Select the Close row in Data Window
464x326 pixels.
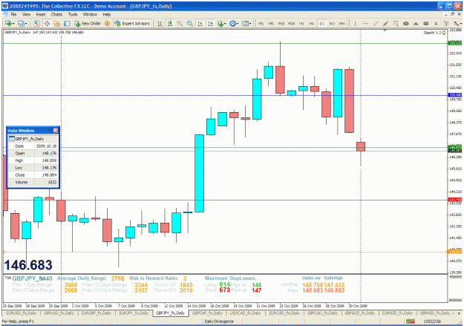(33, 175)
